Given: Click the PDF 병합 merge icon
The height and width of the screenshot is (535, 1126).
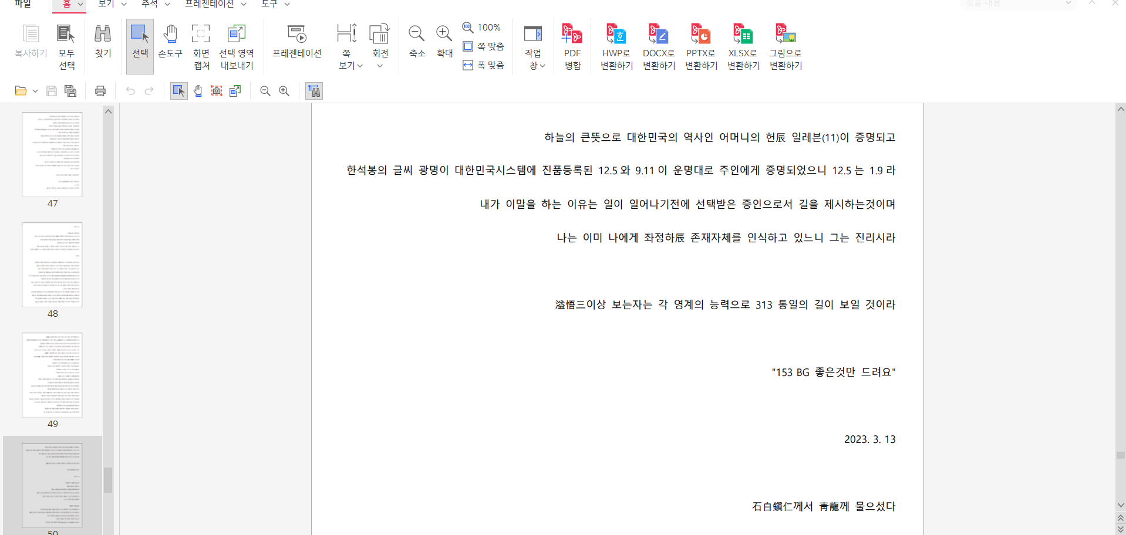Looking at the screenshot, I should click(x=572, y=46).
